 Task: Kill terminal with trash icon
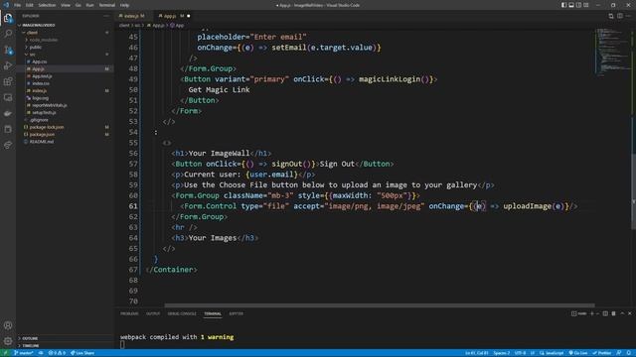pos(613,313)
